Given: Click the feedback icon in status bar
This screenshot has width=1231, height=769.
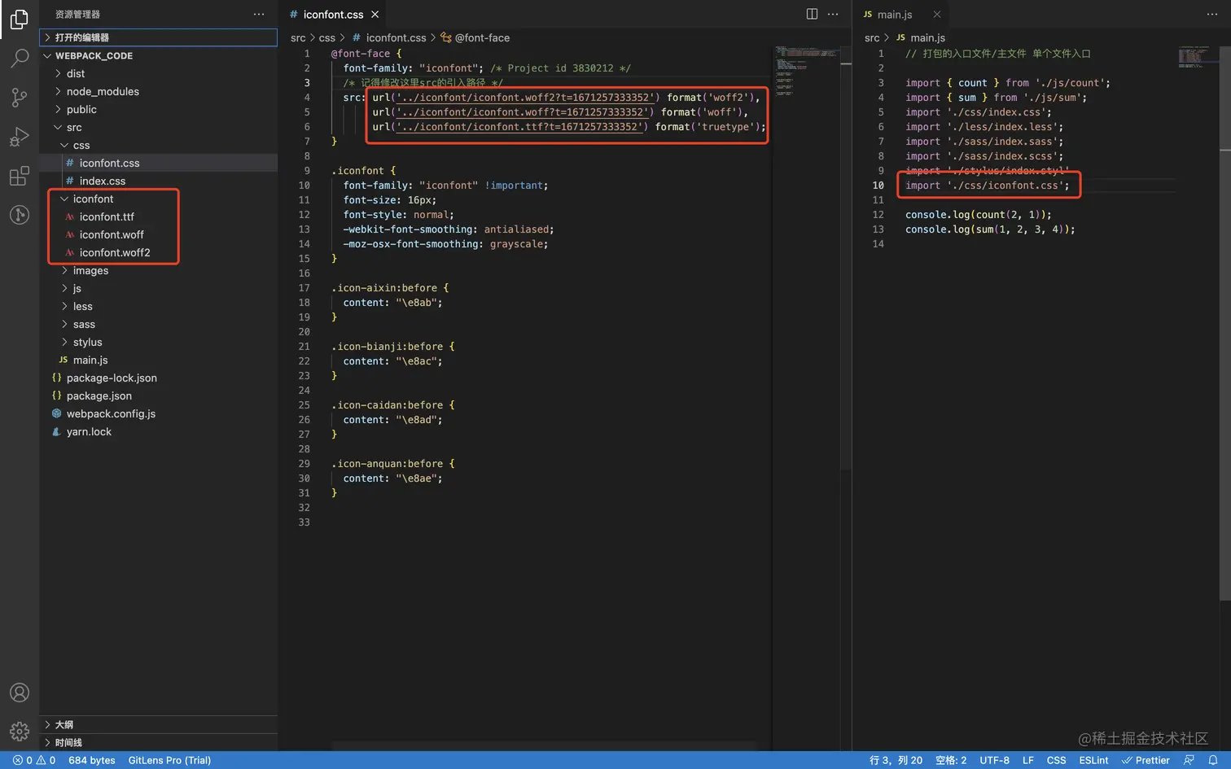Looking at the screenshot, I should coord(1189,760).
